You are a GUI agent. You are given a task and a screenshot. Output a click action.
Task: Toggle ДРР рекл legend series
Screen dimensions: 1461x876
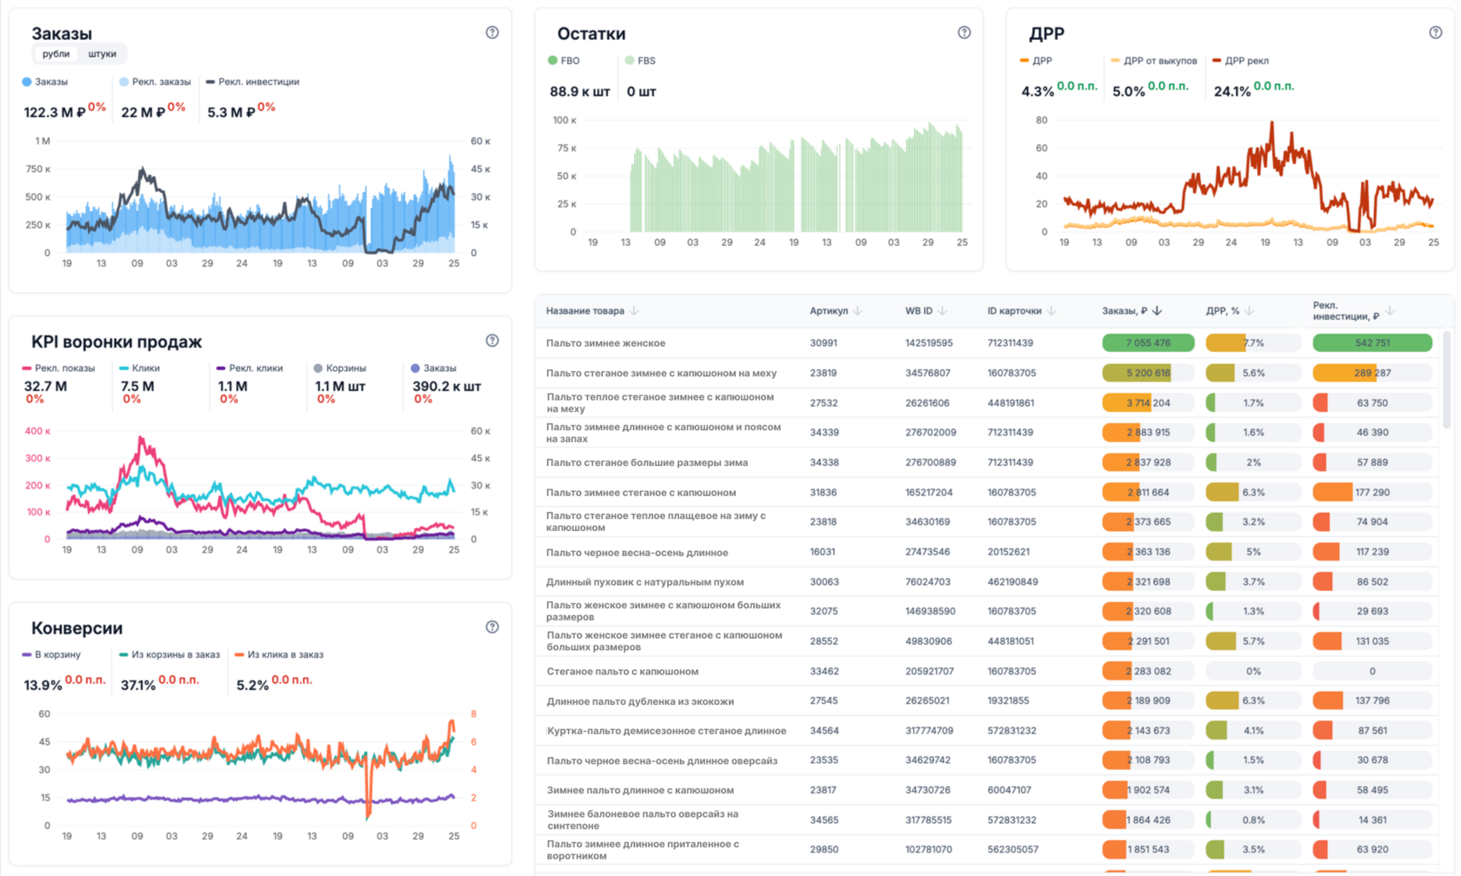click(x=1240, y=61)
